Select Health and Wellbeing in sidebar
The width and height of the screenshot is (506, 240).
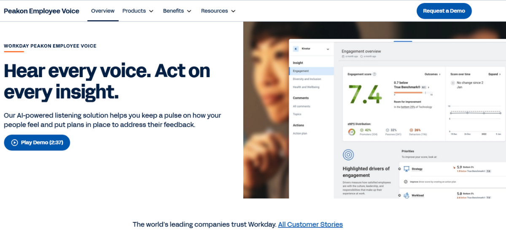click(x=306, y=87)
